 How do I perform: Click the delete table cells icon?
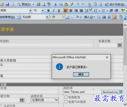[109, 17]
